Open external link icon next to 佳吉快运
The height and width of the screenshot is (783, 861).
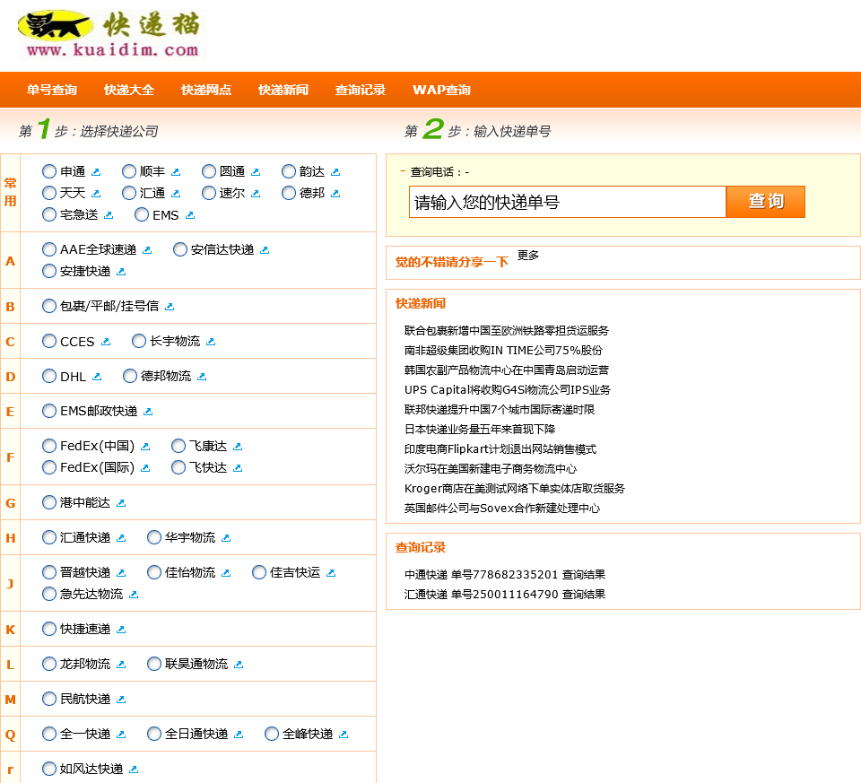(331, 574)
